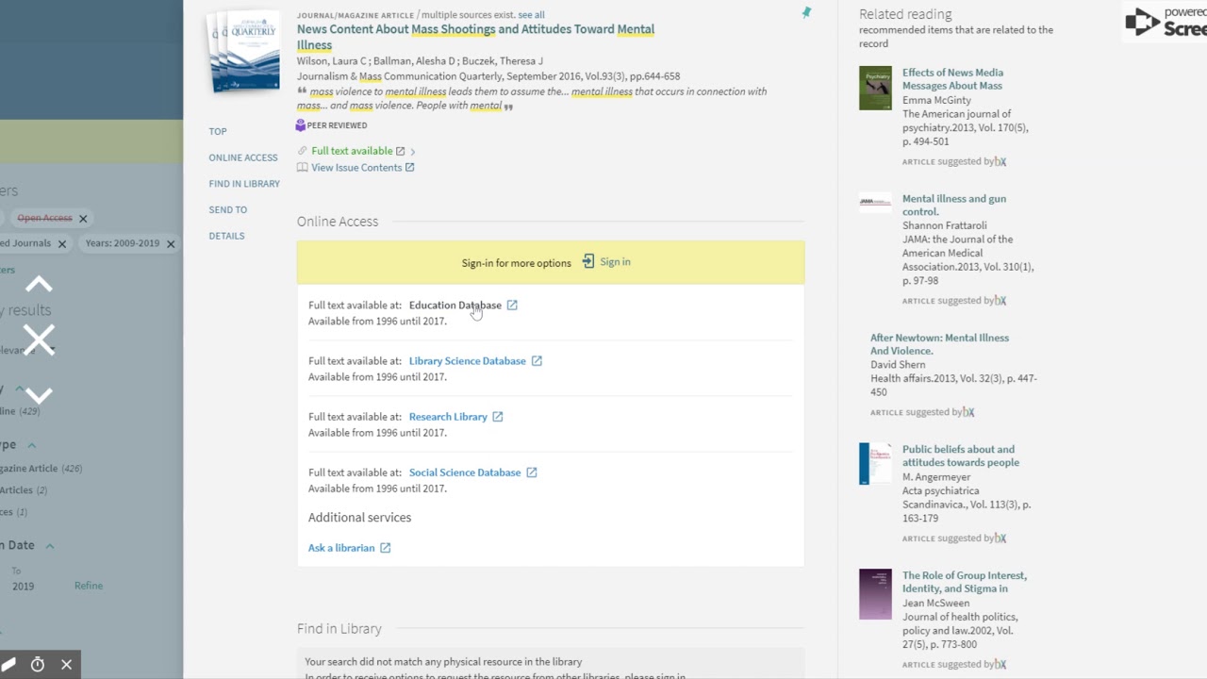Click the timer icon in recorder bar
The image size is (1207, 679).
click(x=38, y=665)
